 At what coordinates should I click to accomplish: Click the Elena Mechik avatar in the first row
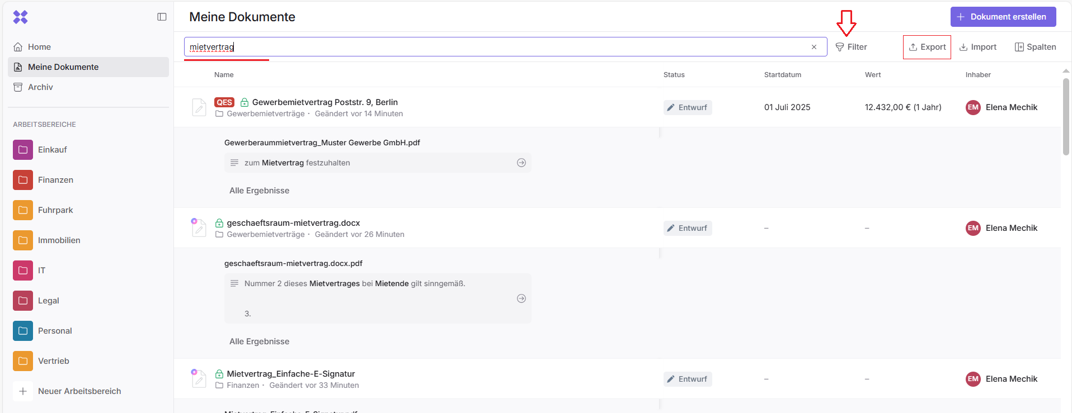[x=973, y=107]
